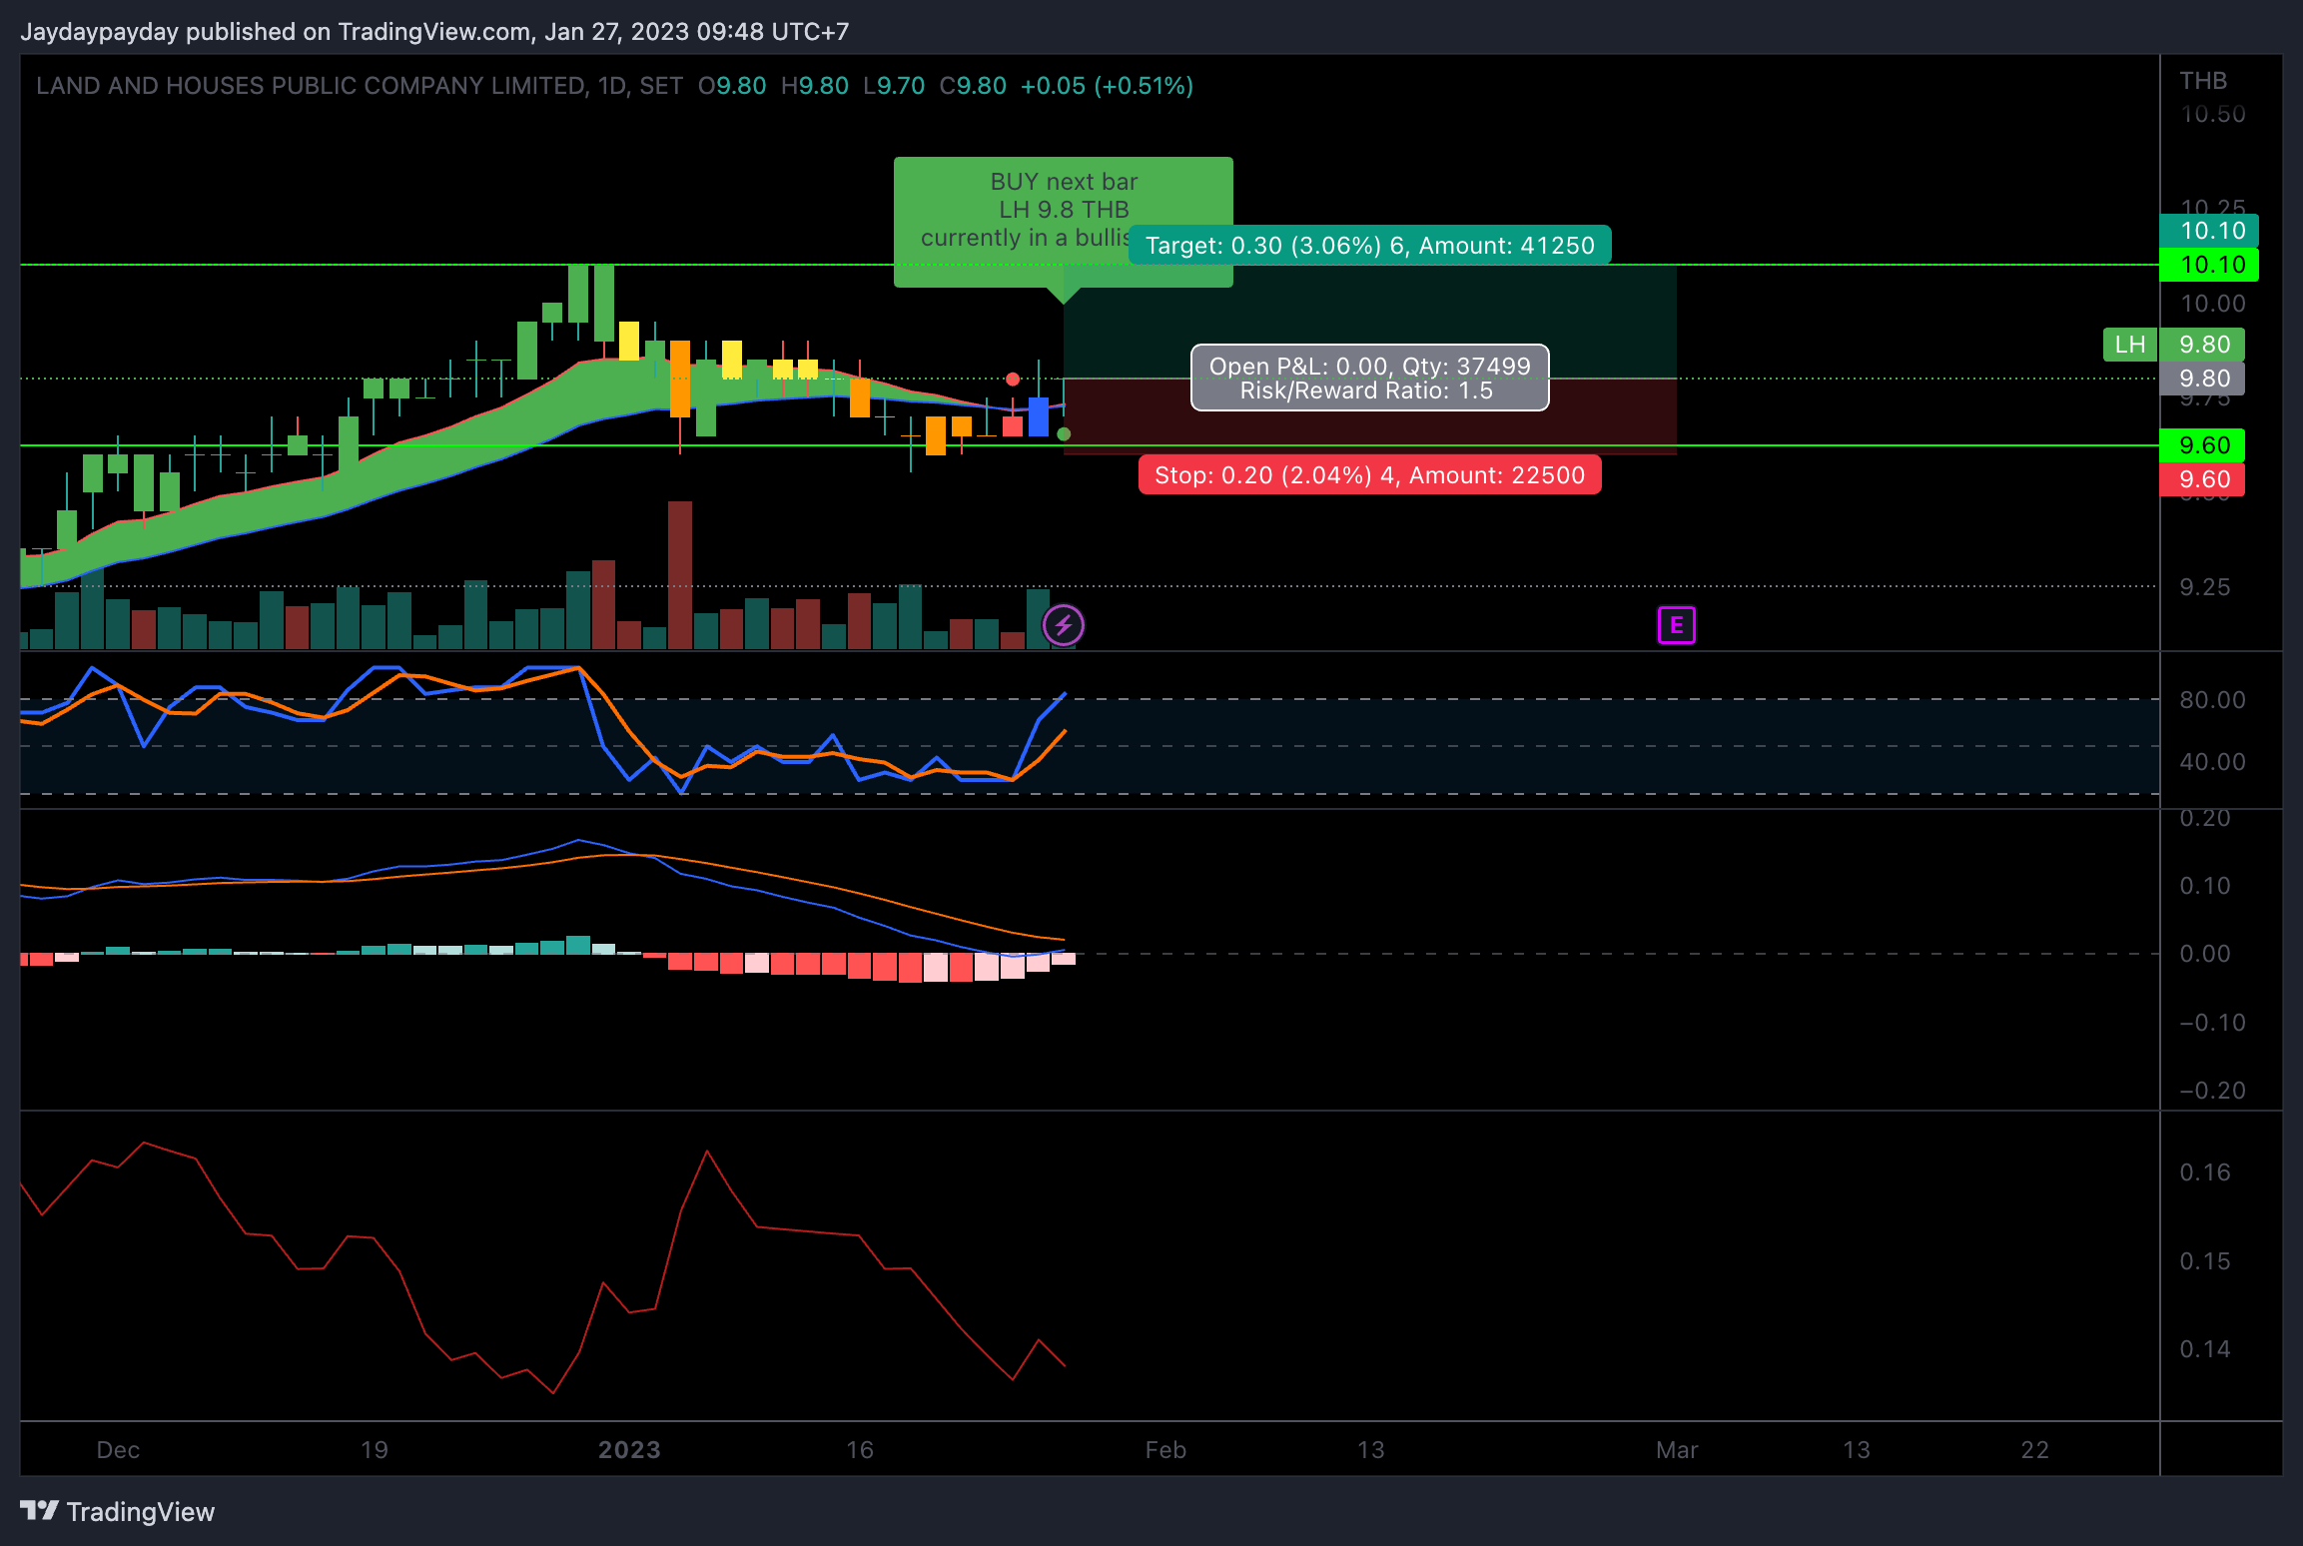Screen dimensions: 2303x1546
Task: Click the 40.00 stochastic scale value
Action: pos(2212,762)
